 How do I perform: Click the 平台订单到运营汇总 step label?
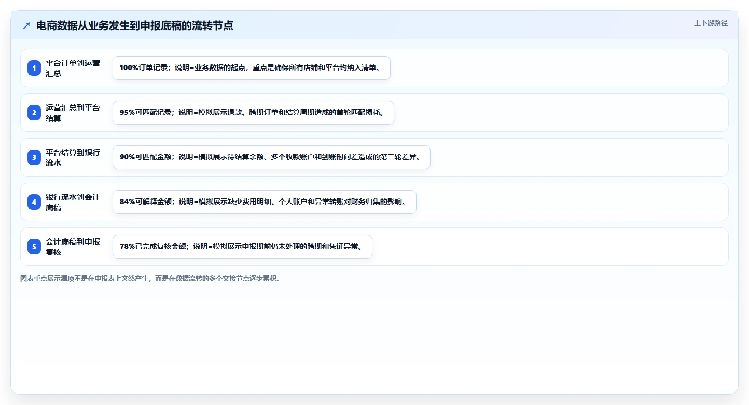click(x=73, y=68)
